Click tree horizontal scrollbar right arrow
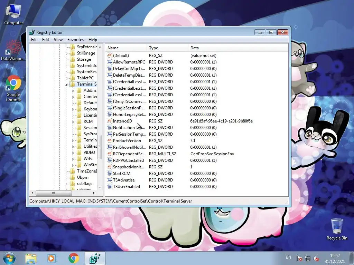This screenshot has height=265, width=354. [94, 193]
